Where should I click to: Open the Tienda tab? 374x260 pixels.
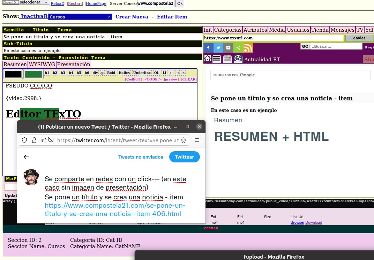pyautogui.click(x=320, y=30)
